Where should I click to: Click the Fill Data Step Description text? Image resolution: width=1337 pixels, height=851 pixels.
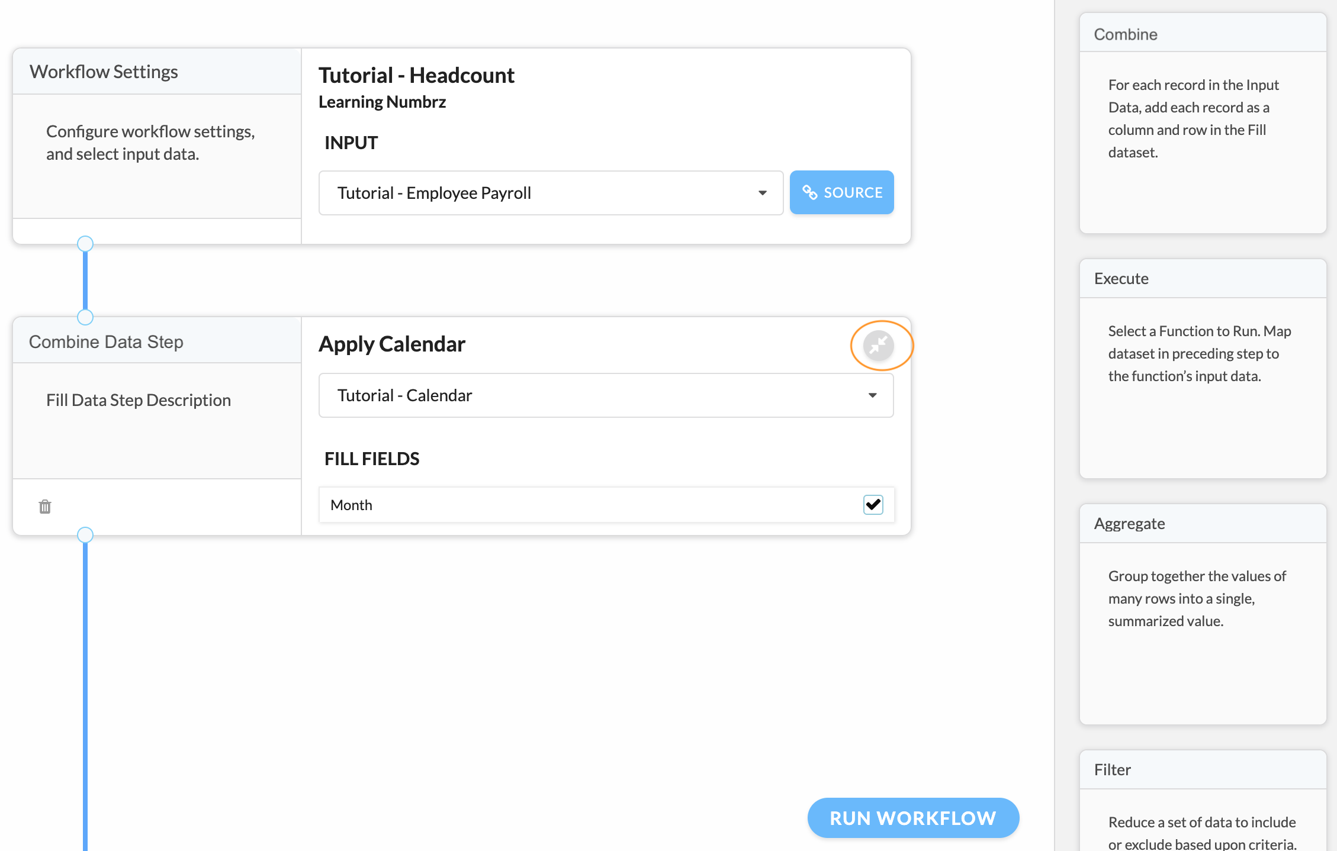pos(139,400)
